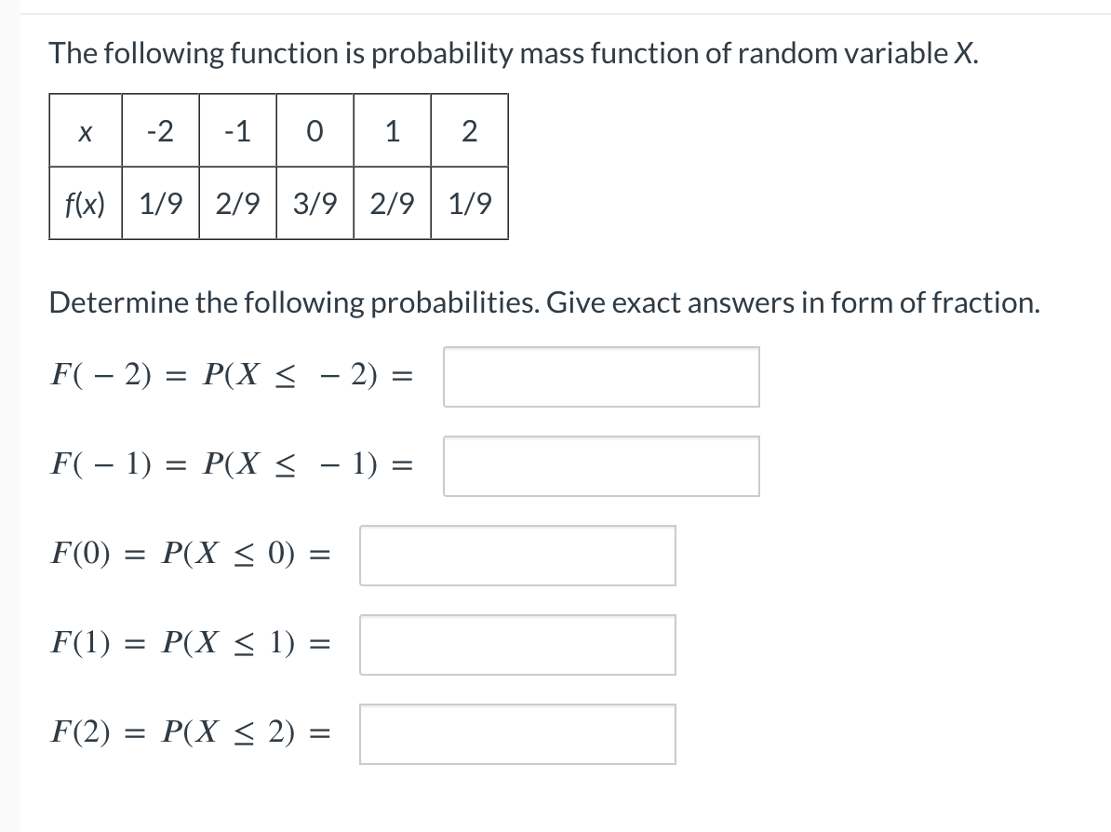1111x832 pixels.
Task: Select the table cell containing -2
Action: coord(160,132)
